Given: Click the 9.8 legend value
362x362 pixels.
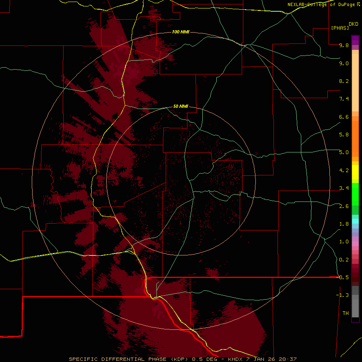Looking at the screenshot, I should (x=344, y=45).
